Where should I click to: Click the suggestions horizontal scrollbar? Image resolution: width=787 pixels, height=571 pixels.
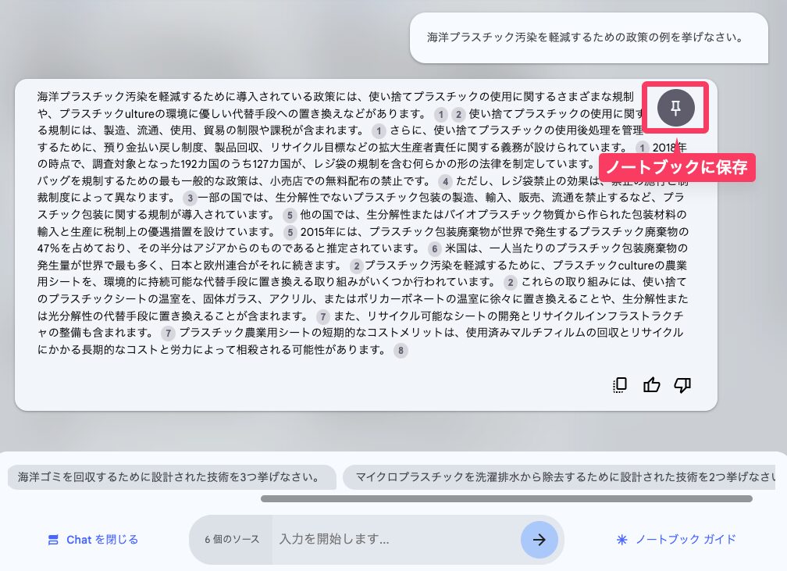pyautogui.click(x=506, y=498)
